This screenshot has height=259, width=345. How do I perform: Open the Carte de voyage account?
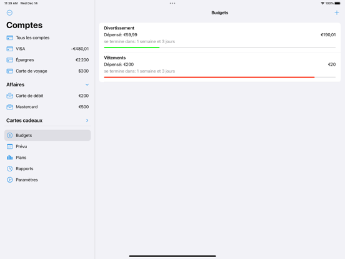tap(47, 71)
